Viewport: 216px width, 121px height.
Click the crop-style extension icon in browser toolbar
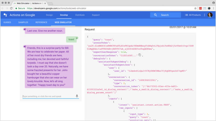[x=205, y=8]
